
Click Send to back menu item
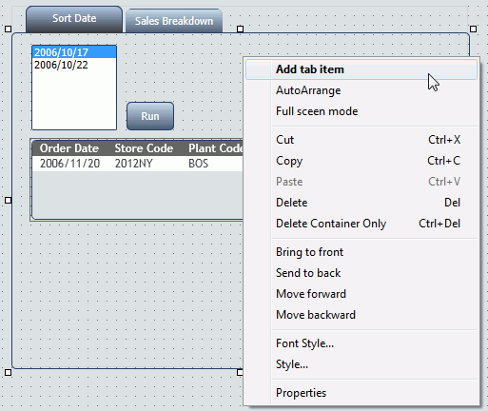361,273
